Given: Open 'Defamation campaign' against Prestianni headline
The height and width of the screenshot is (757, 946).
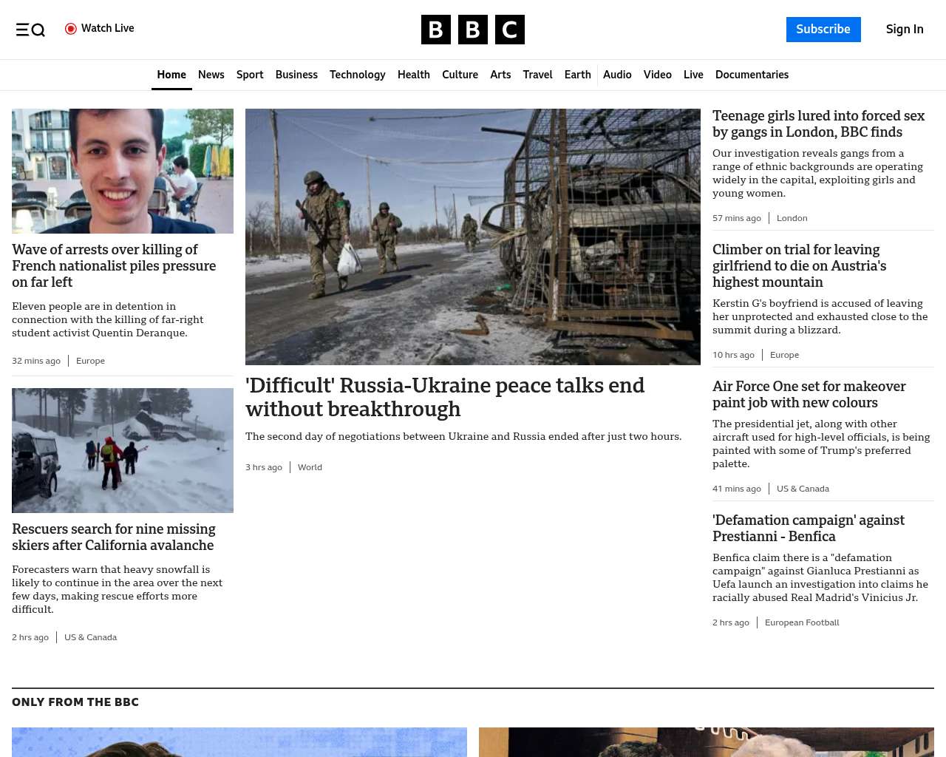Looking at the screenshot, I should point(808,529).
